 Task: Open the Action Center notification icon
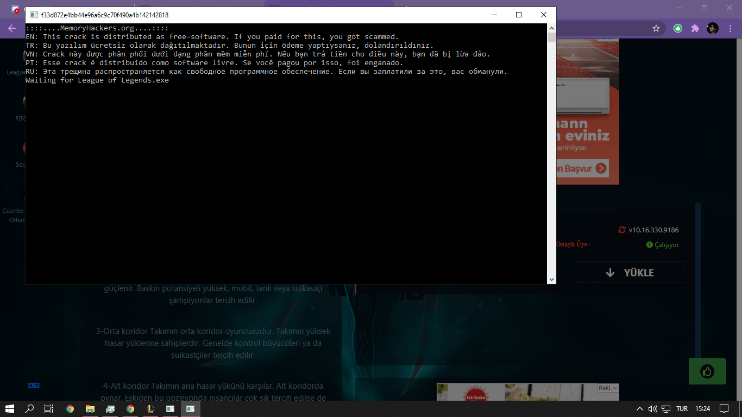click(724, 409)
